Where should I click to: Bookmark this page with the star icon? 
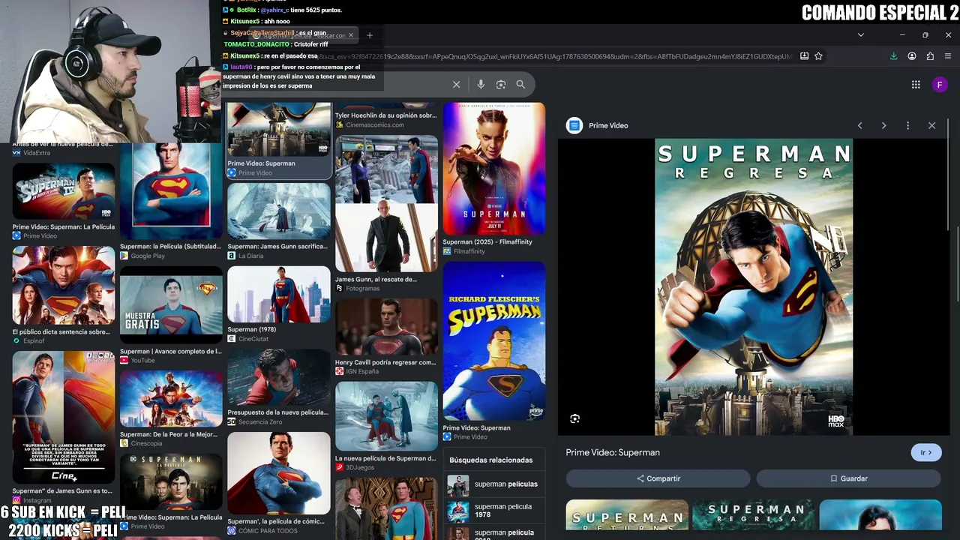[818, 56]
